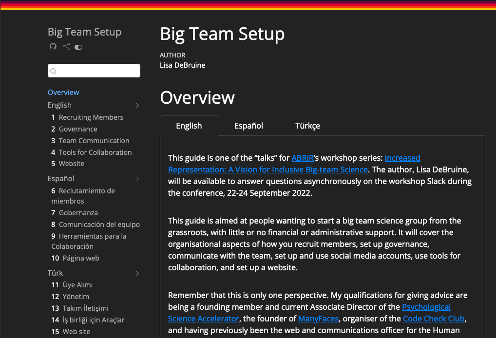Open the Recruiting Members chapter

91,117
